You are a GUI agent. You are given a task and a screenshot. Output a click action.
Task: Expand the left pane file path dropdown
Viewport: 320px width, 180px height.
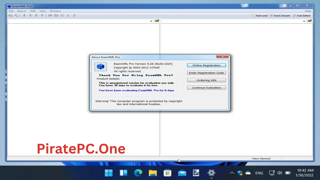pyautogui.click(x=151, y=21)
